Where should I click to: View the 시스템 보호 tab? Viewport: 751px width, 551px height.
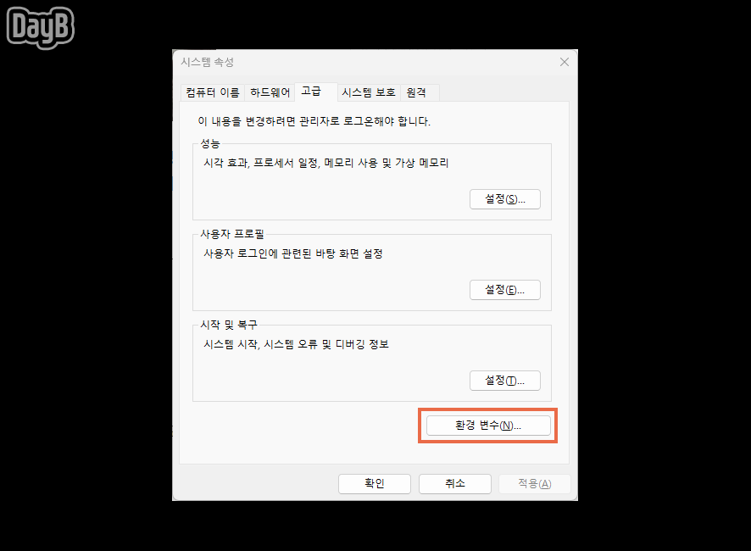click(368, 92)
